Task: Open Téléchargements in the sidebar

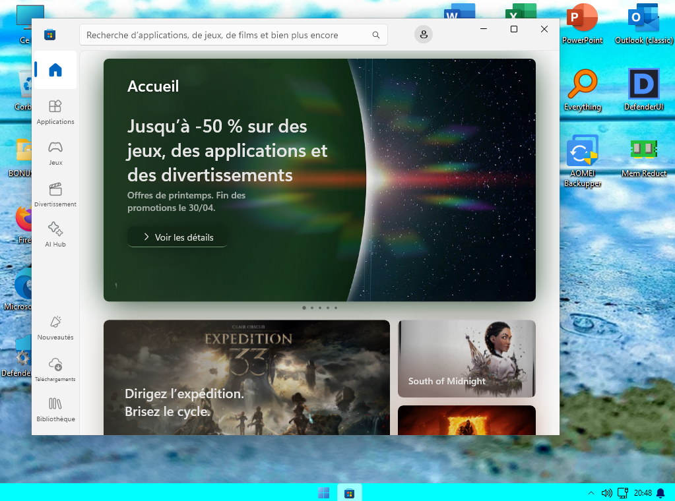Action: [55, 369]
